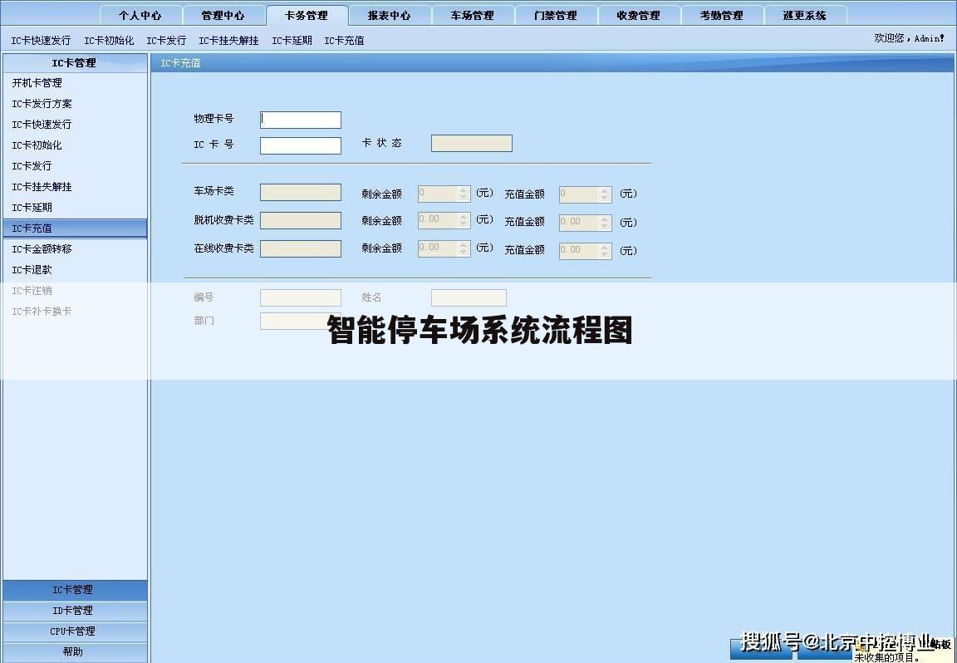957x663 pixels.
Task: Open the 个人中心 tab
Action: pos(140,15)
